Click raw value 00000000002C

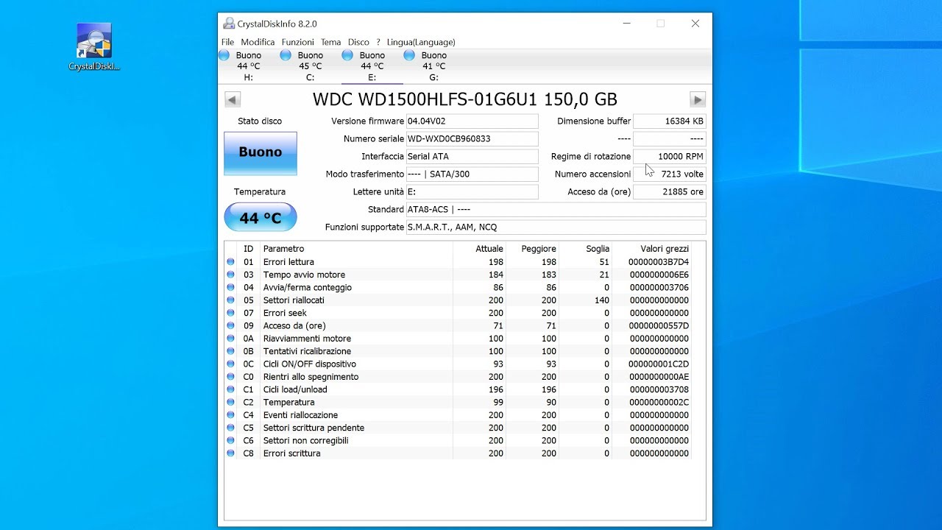tap(659, 402)
